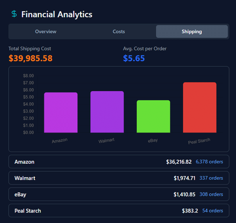Click the $5.00 y-axis tick label

tap(28, 97)
